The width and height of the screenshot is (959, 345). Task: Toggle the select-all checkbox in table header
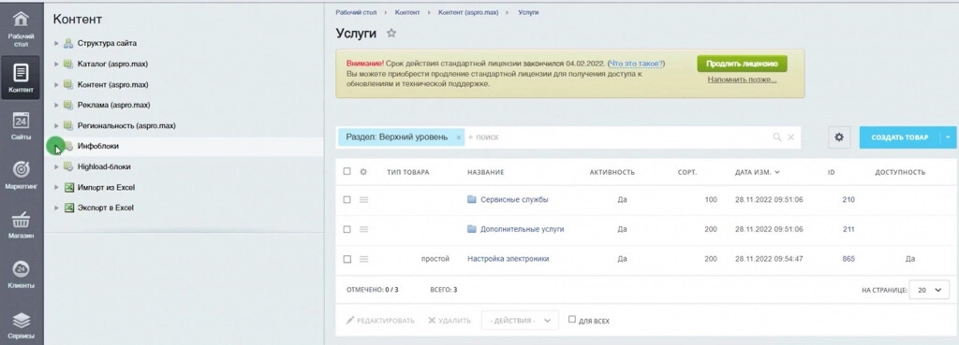point(347,172)
